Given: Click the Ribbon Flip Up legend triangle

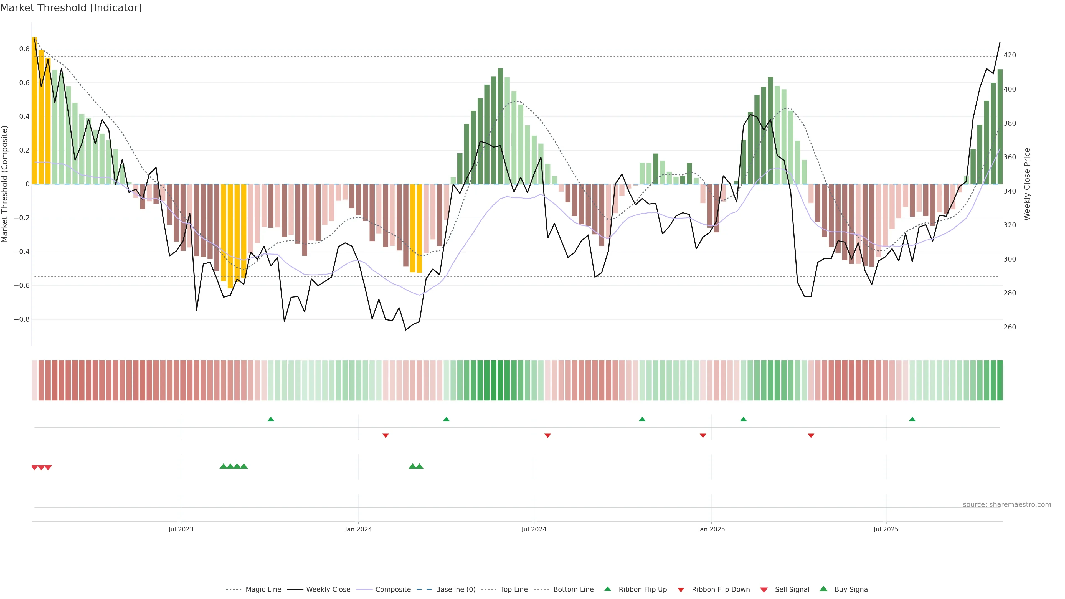Looking at the screenshot, I should pos(607,589).
